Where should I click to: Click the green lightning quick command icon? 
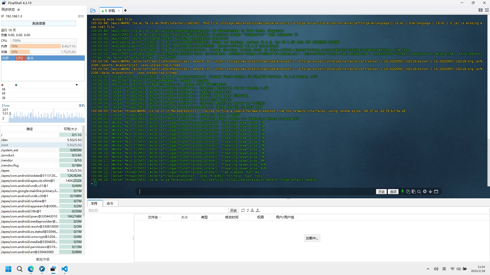pyautogui.click(x=402, y=191)
